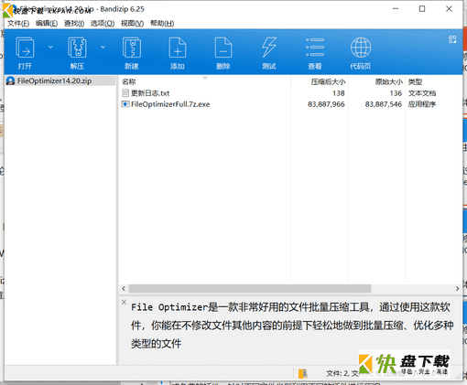Click compressed size 138 cell
Image resolution: width=467 pixels, height=385 pixels.
coord(339,93)
